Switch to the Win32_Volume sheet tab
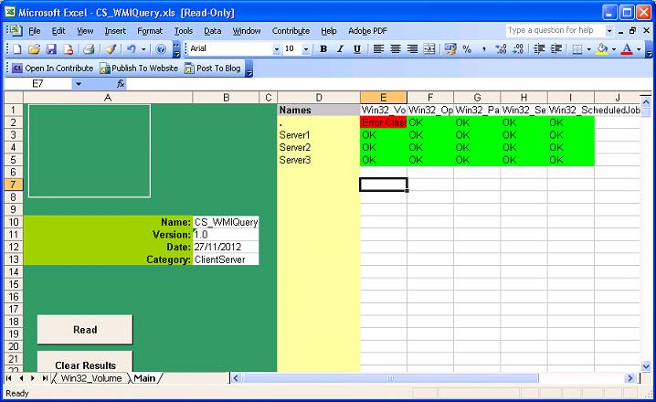656x402 pixels. 90,377
